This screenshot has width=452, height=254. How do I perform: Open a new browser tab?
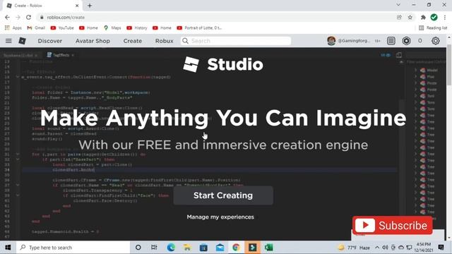point(90,6)
